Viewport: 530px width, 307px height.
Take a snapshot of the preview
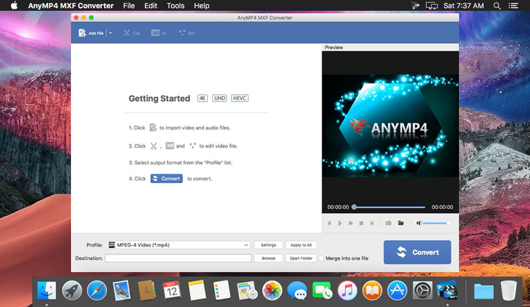tap(389, 223)
